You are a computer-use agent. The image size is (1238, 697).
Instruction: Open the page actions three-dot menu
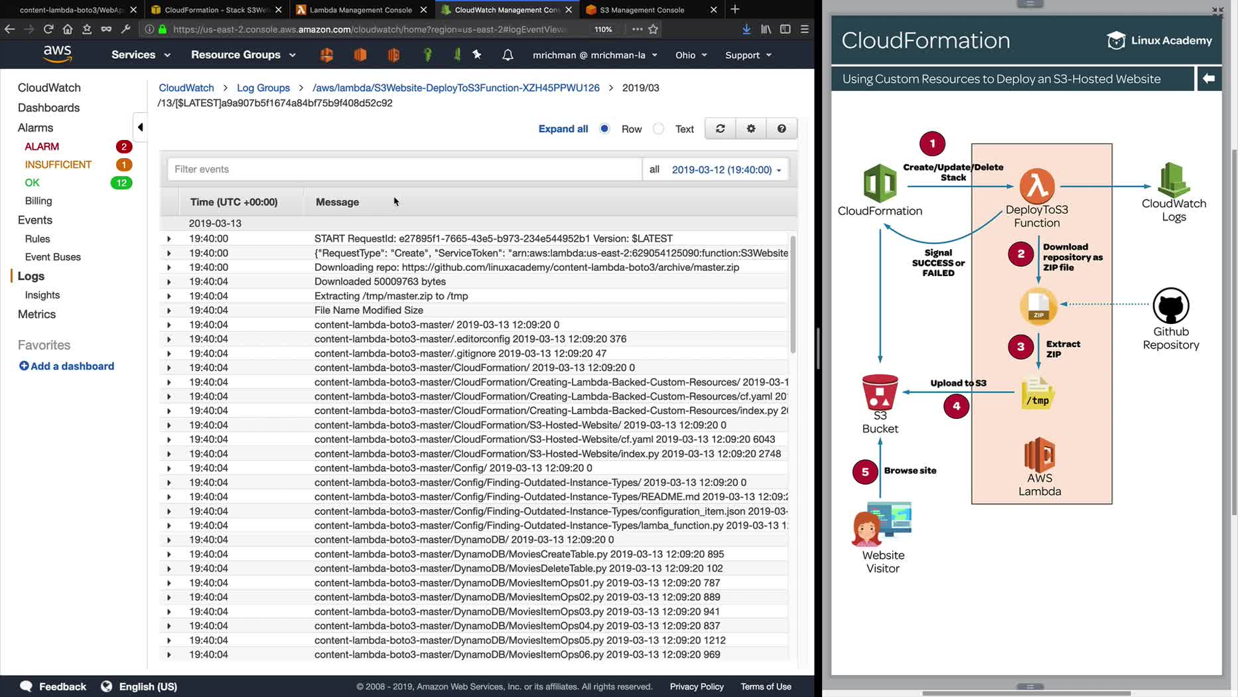click(637, 29)
